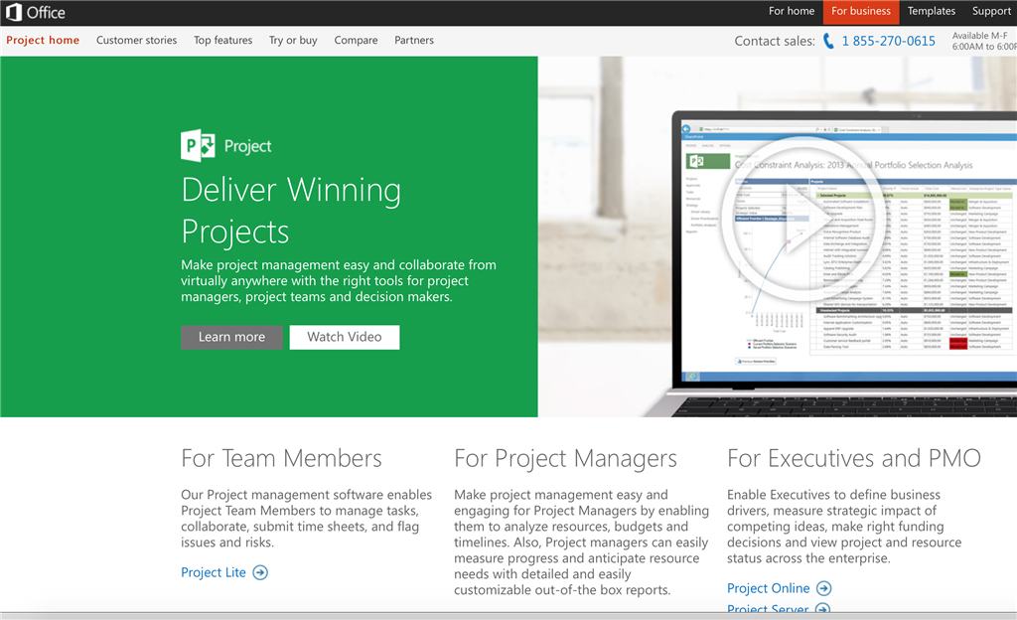Click the Deliver Winning Projects headline
This screenshot has height=620, width=1017.
pyautogui.click(x=291, y=210)
